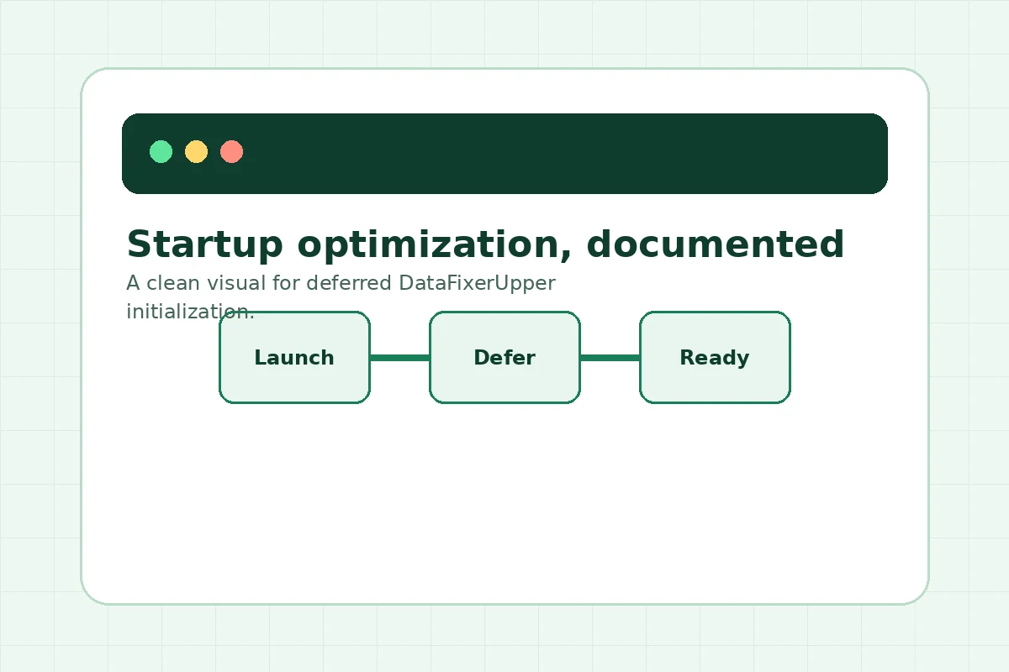Select the Launch step box
This screenshot has width=1009, height=672.
294,357
